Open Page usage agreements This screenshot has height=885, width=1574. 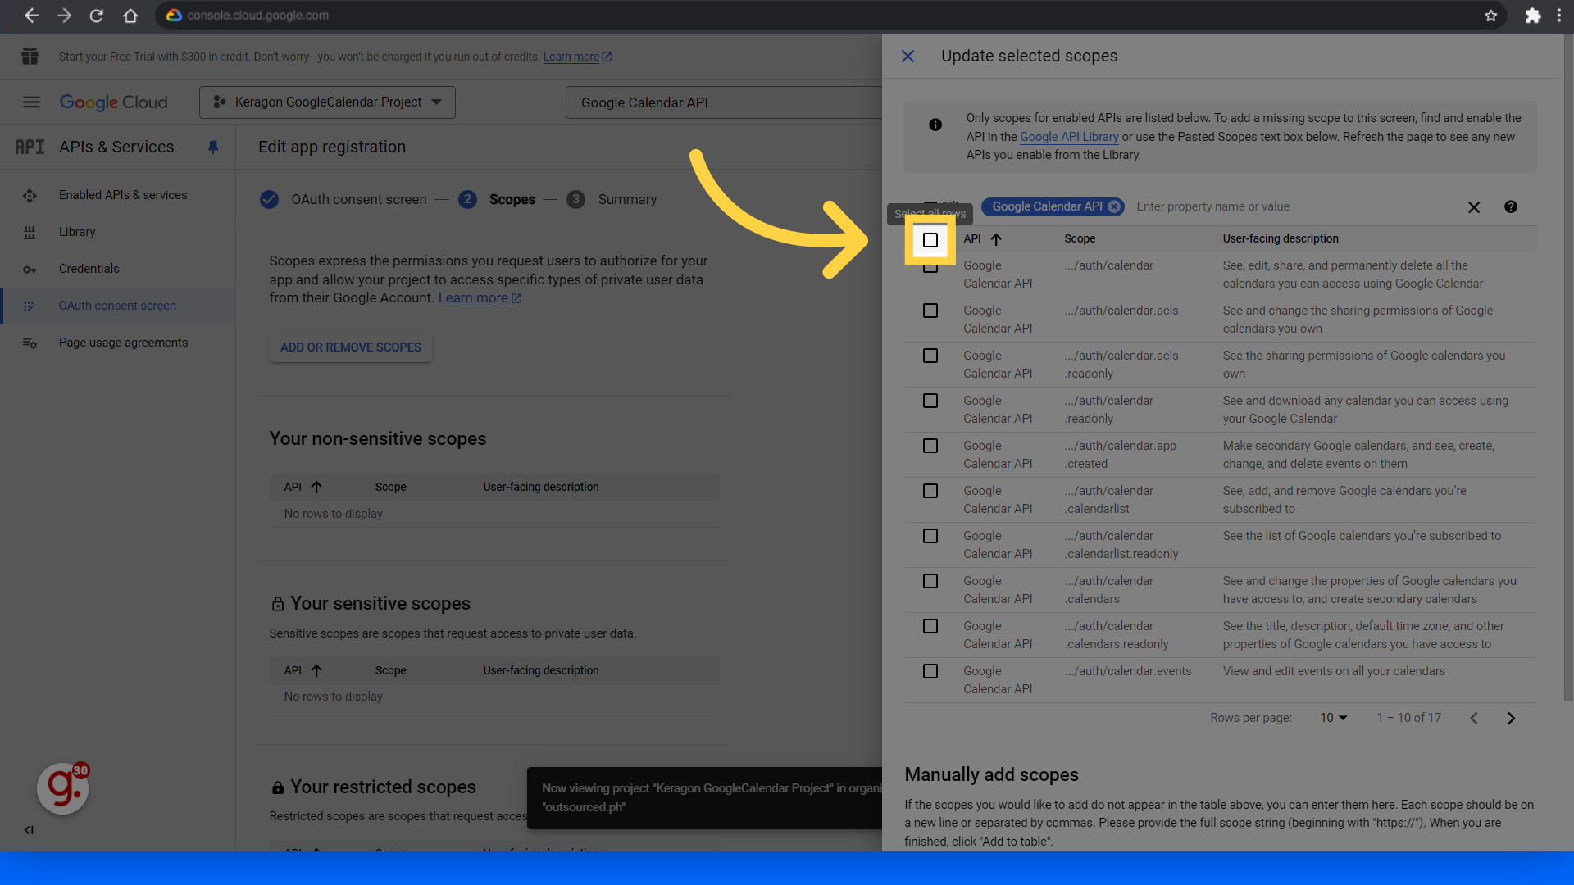tap(123, 343)
